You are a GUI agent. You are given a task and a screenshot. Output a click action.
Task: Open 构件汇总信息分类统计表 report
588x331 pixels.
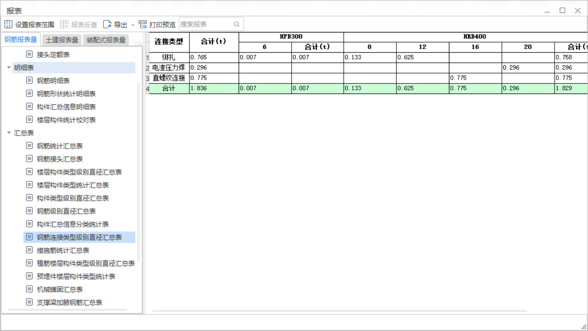[73, 224]
